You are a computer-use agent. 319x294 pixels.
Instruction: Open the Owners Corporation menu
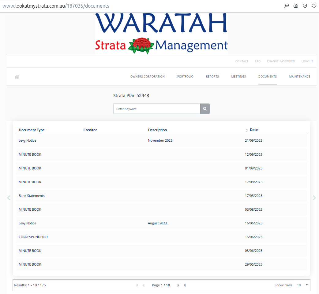[x=148, y=77]
